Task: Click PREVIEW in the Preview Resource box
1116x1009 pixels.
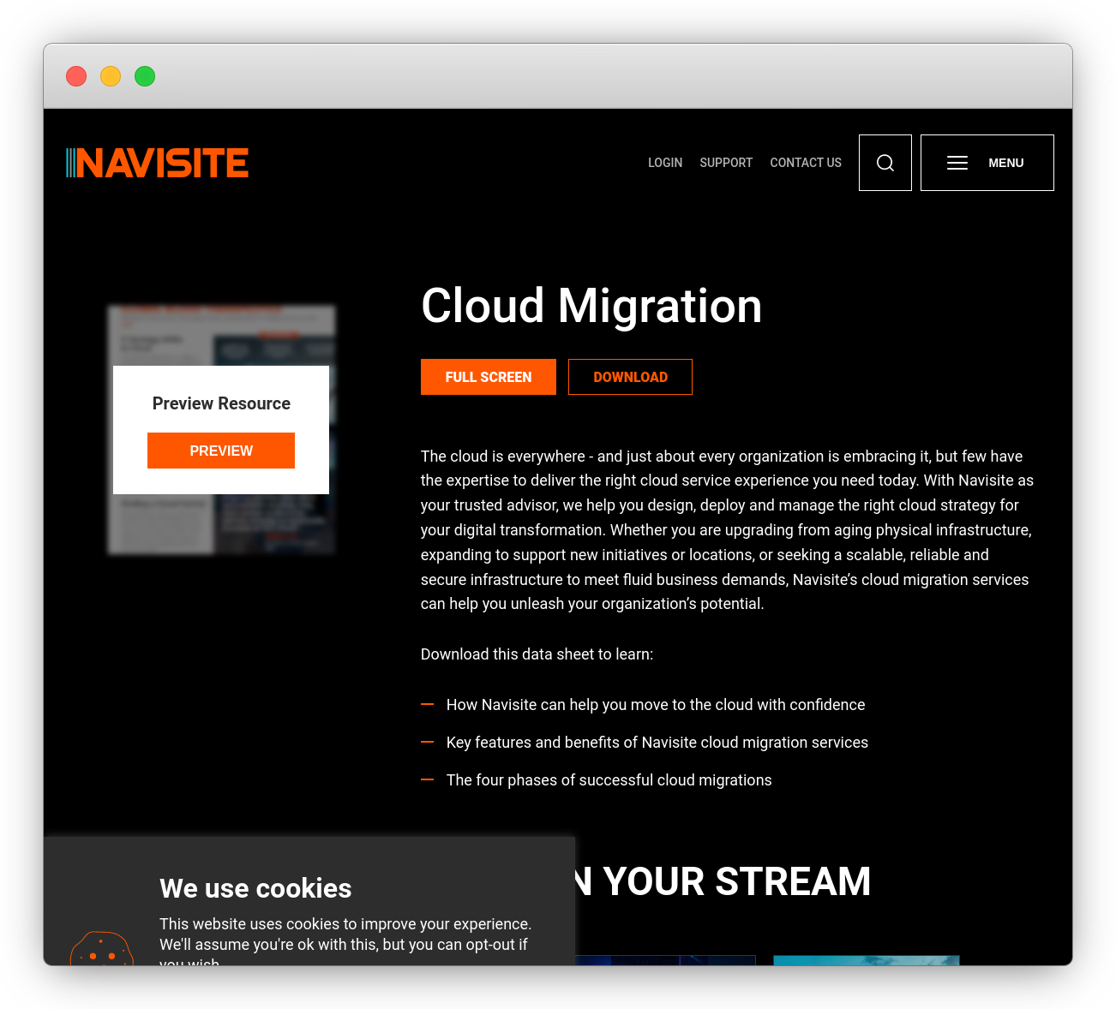Action: 221,450
